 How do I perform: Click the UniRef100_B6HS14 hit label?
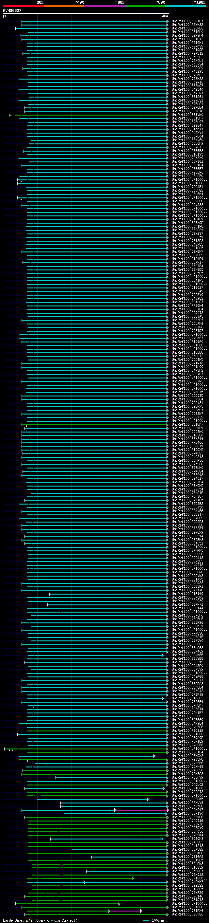[x=187, y=439]
